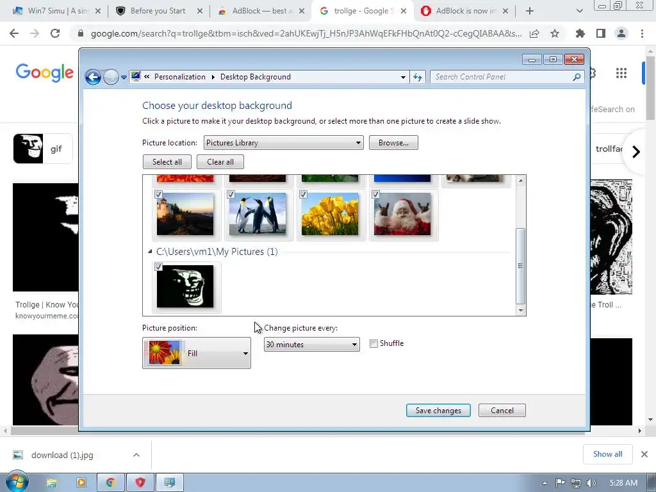
Task: Click the Control Panel icon in address bar
Action: [136, 77]
